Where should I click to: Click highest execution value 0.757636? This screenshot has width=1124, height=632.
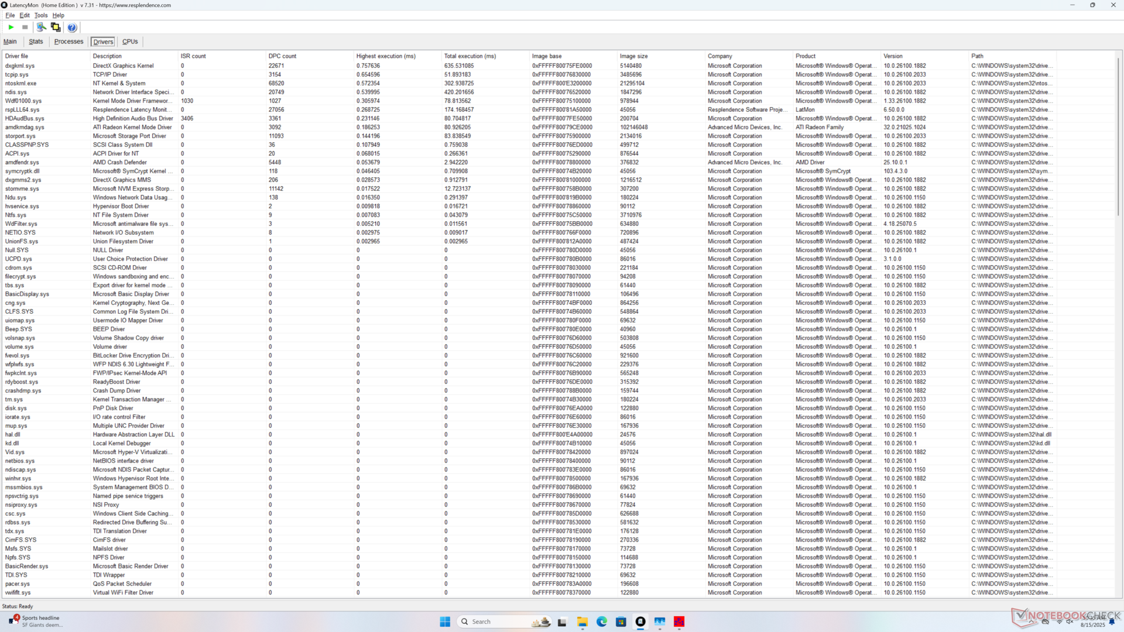(x=368, y=66)
